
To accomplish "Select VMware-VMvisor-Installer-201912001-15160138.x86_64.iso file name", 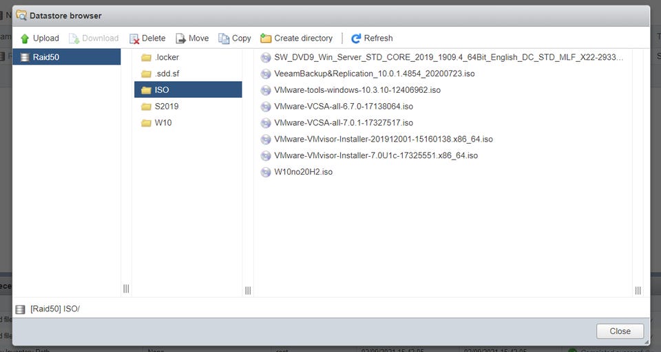I will coord(384,140).
